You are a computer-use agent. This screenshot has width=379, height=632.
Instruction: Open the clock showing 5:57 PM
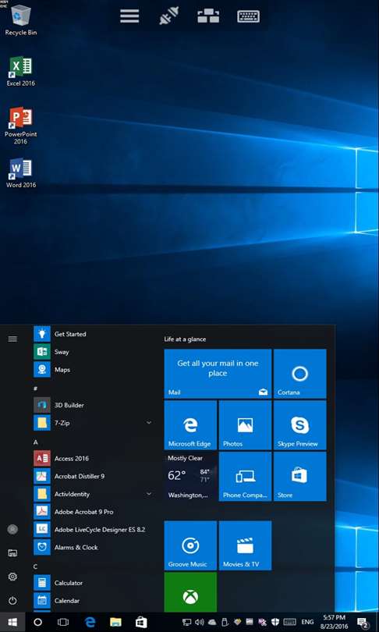334,622
